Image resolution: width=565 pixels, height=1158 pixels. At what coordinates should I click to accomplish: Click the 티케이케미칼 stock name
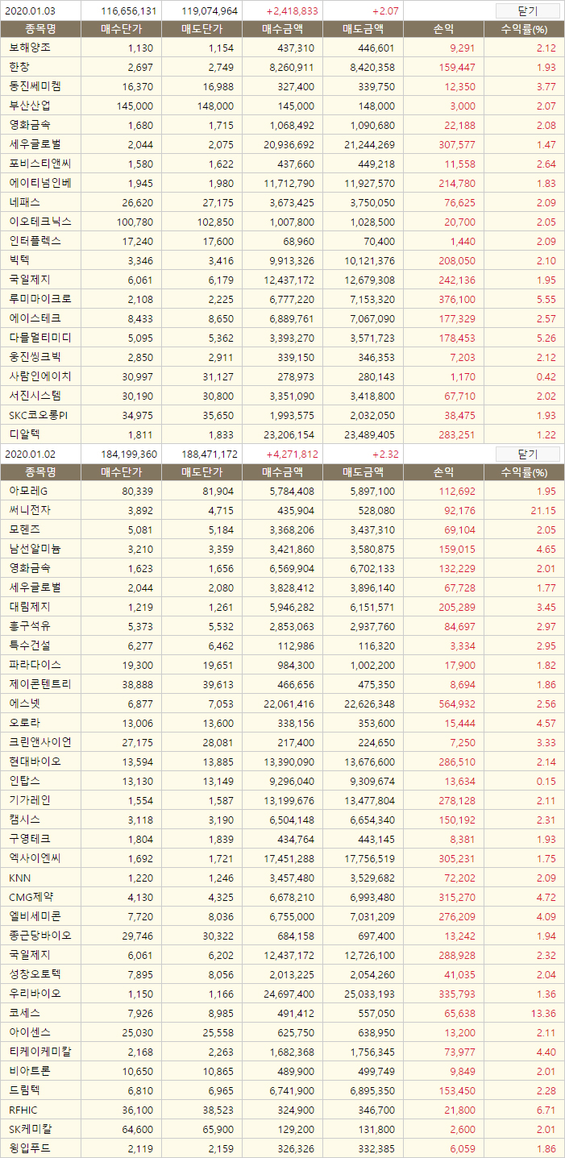pyautogui.click(x=39, y=1052)
